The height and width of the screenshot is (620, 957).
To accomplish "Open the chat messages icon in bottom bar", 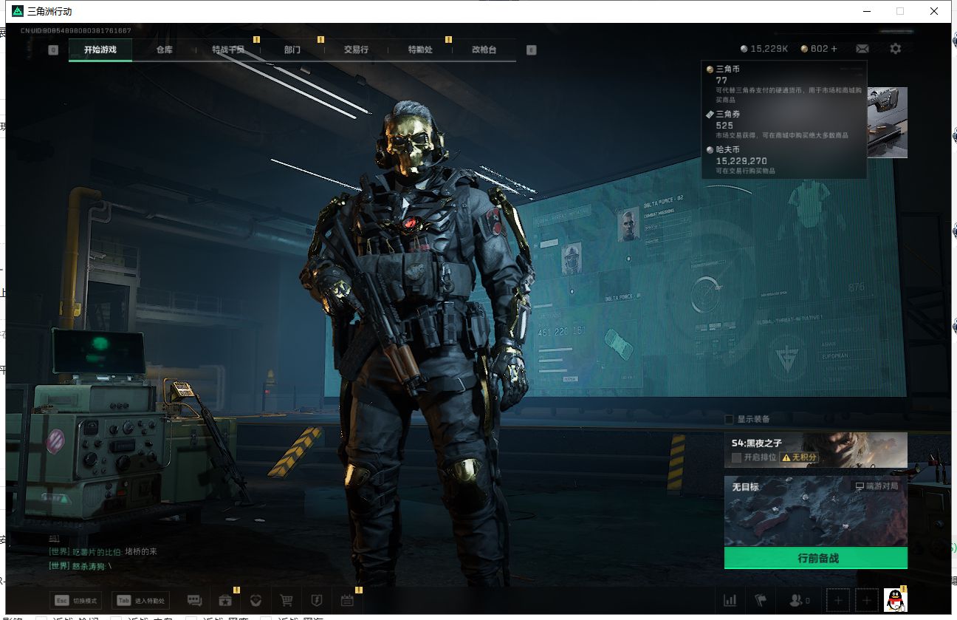I will 194,601.
